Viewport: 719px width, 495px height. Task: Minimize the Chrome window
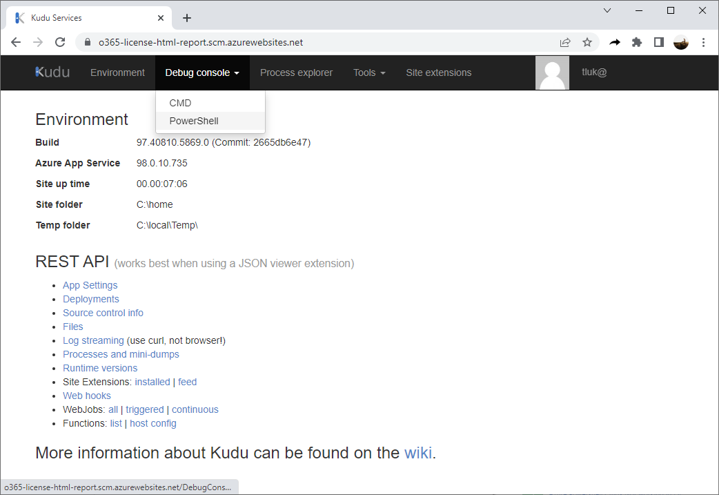point(639,10)
